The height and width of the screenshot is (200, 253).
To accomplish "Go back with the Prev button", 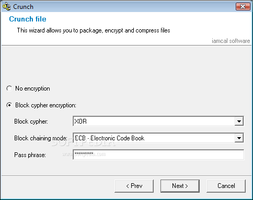I will tap(134, 186).
